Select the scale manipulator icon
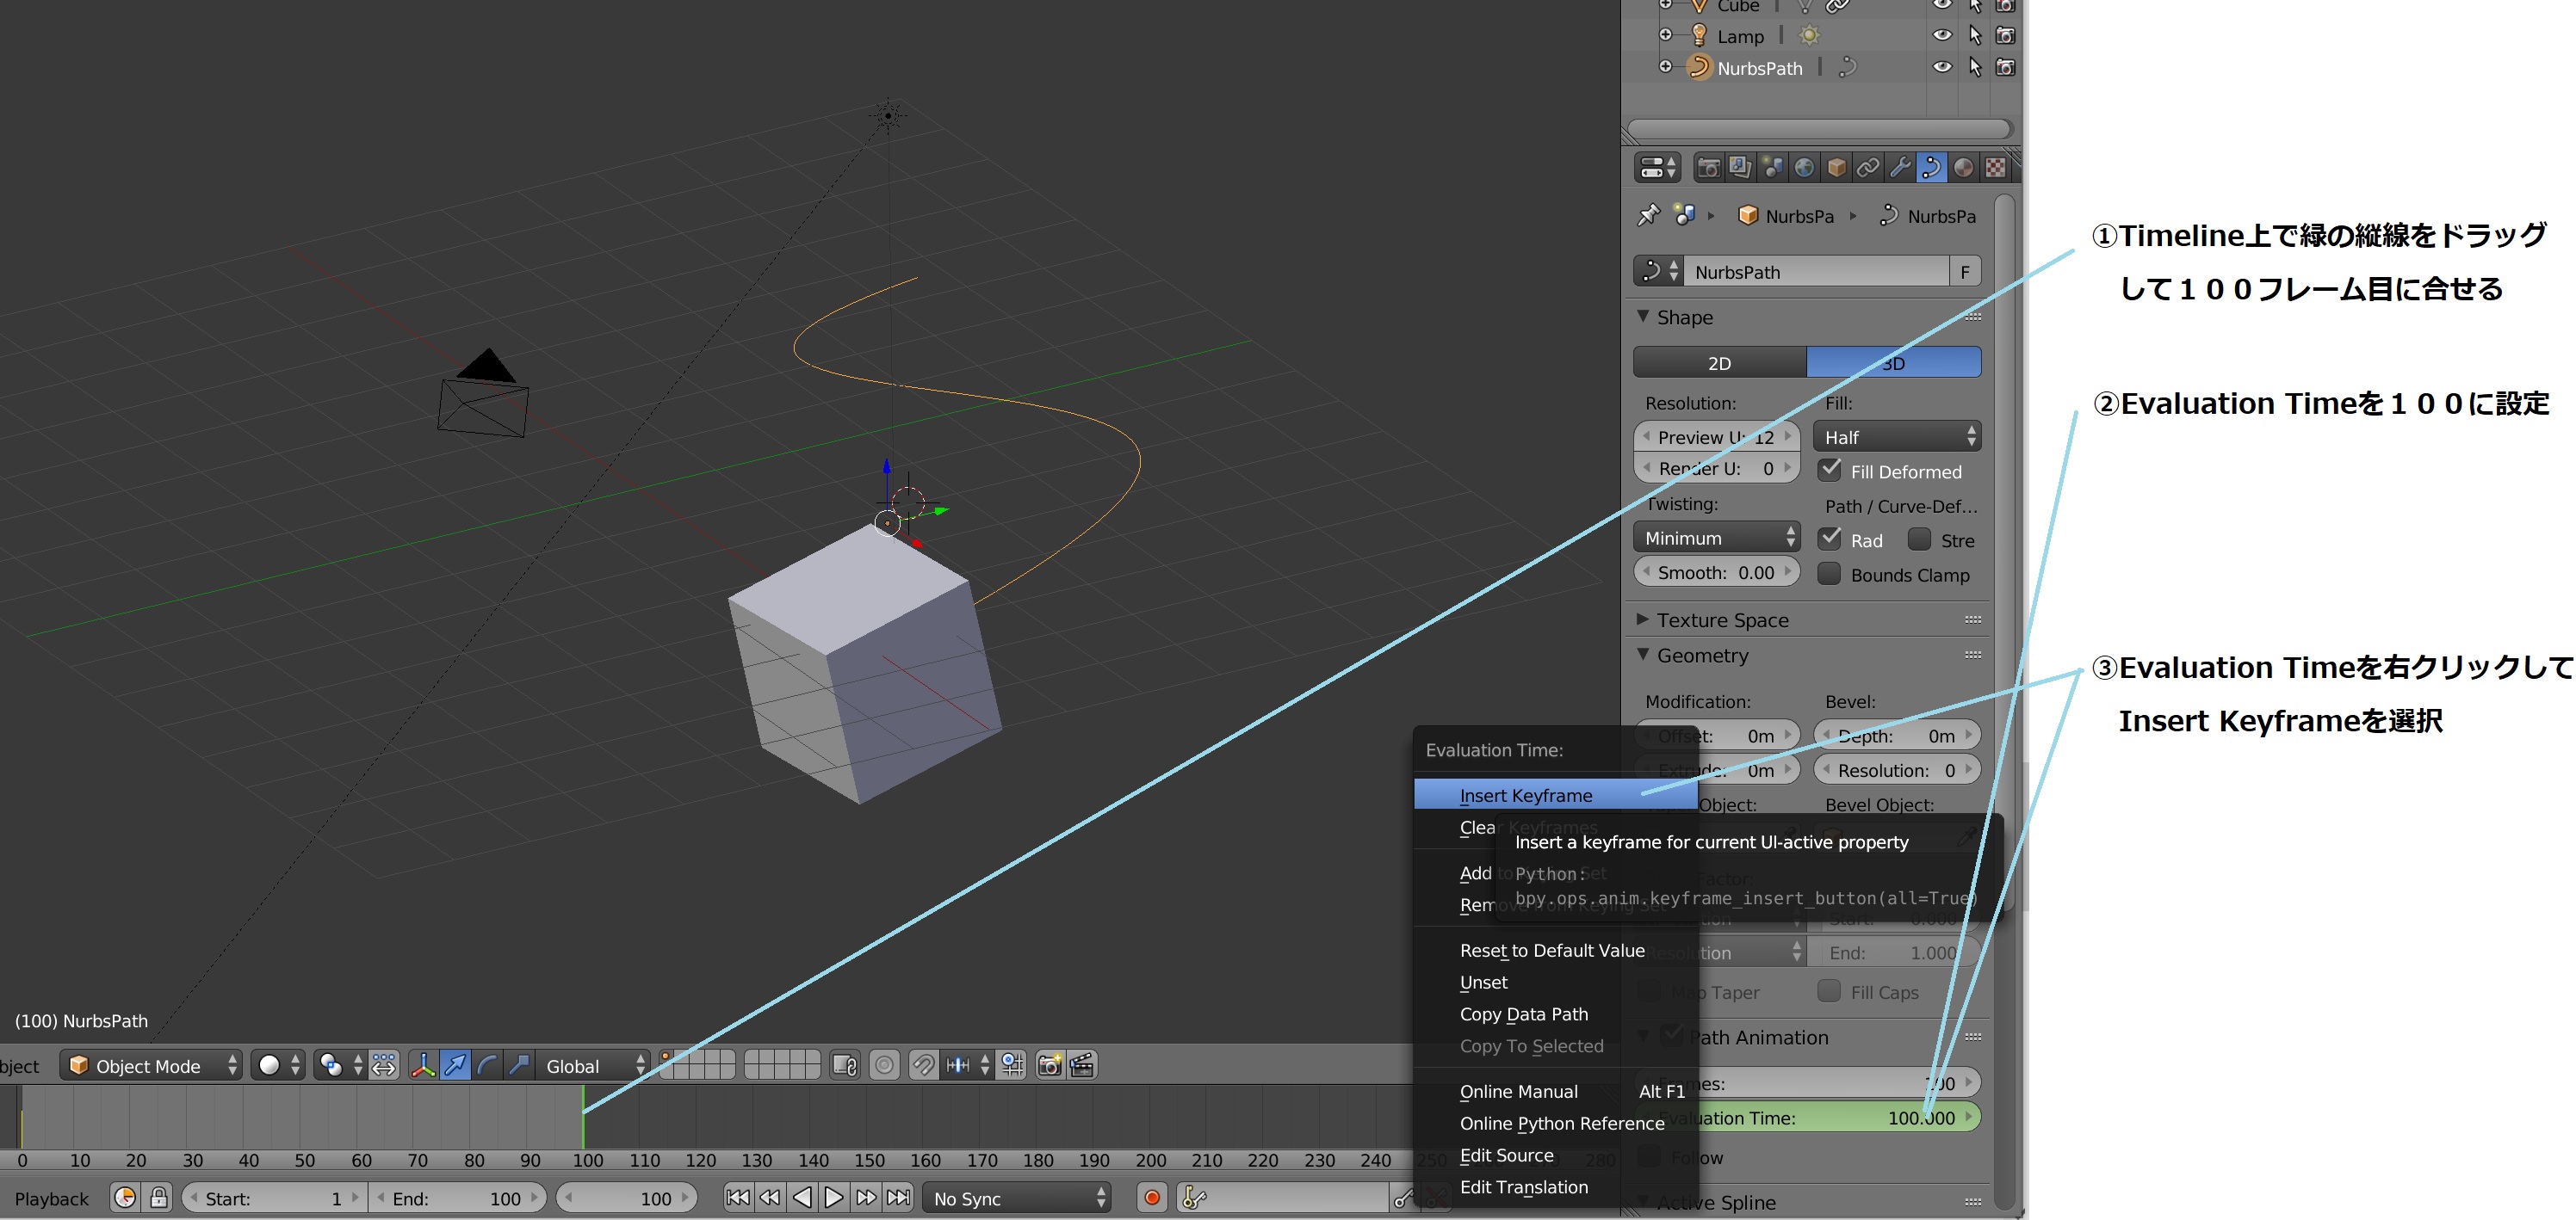The height and width of the screenshot is (1220, 2576). [x=518, y=1065]
